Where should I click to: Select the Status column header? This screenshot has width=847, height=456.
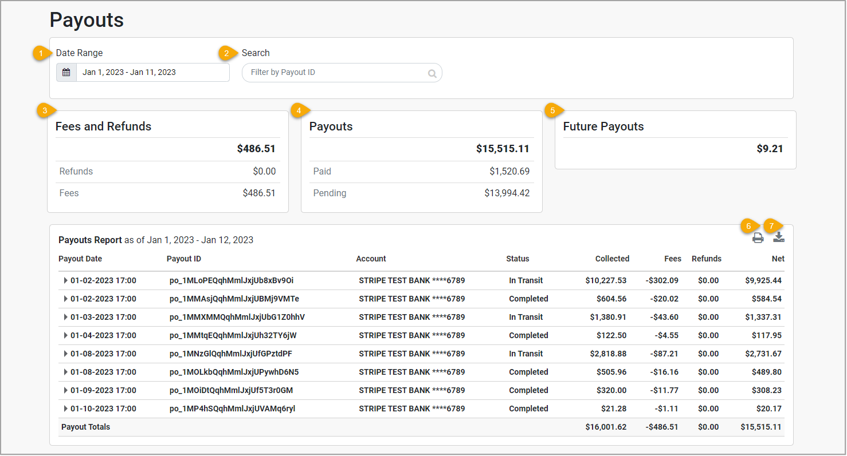coord(517,259)
